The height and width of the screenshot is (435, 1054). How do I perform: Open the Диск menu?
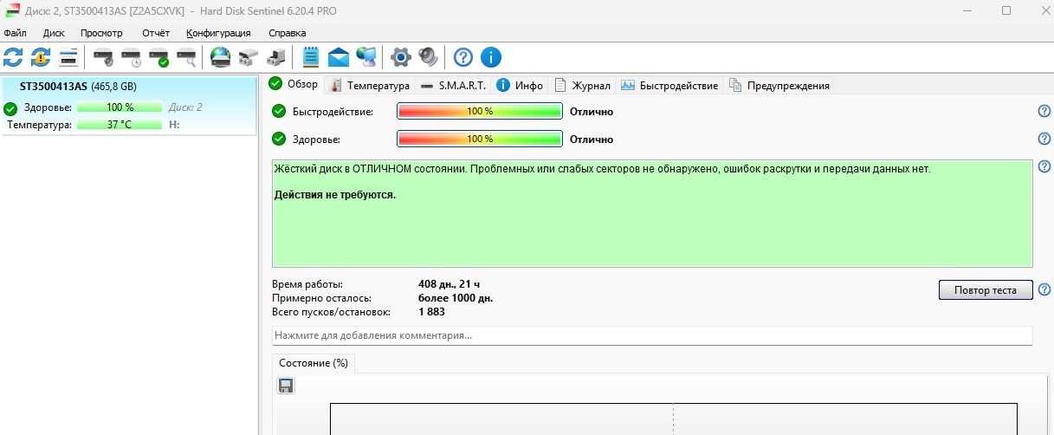(x=54, y=33)
